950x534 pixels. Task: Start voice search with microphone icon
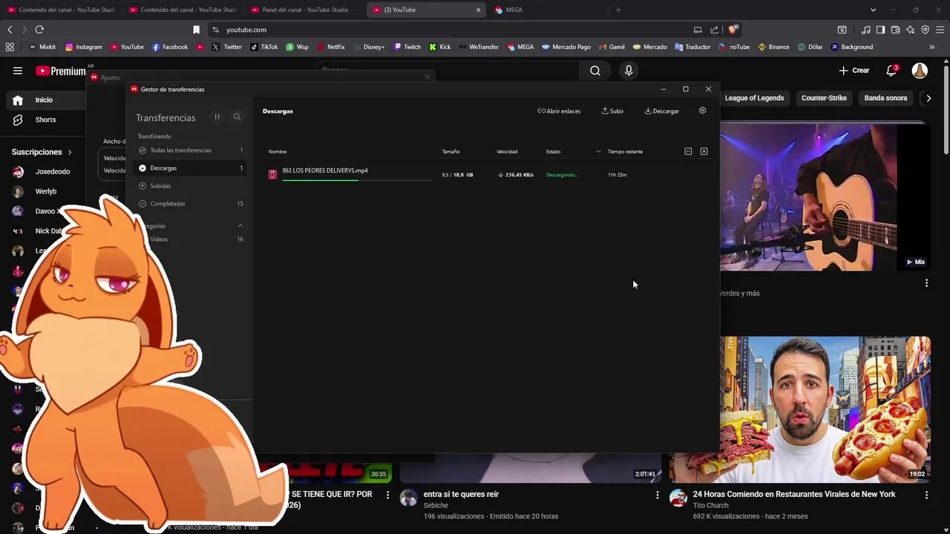pos(629,70)
